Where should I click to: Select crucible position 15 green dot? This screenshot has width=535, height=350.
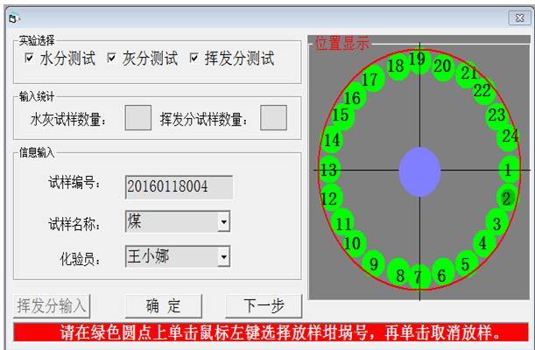pyautogui.click(x=342, y=115)
